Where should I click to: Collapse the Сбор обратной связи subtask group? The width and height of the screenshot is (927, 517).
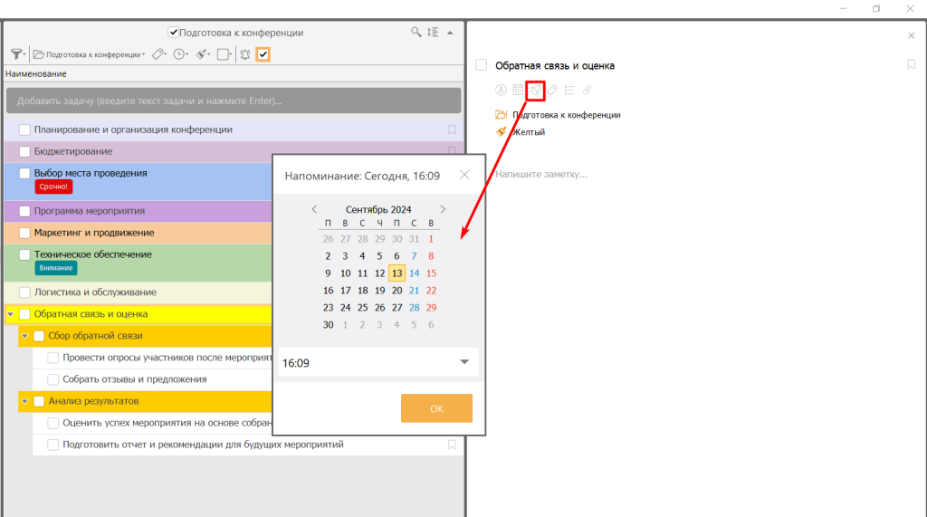click(x=25, y=336)
